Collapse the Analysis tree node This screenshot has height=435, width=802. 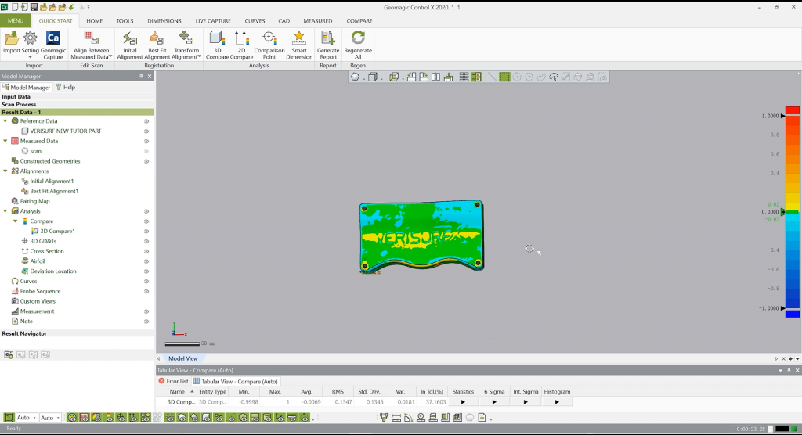5,211
